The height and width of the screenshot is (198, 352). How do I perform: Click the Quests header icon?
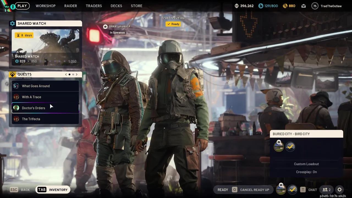12,74
